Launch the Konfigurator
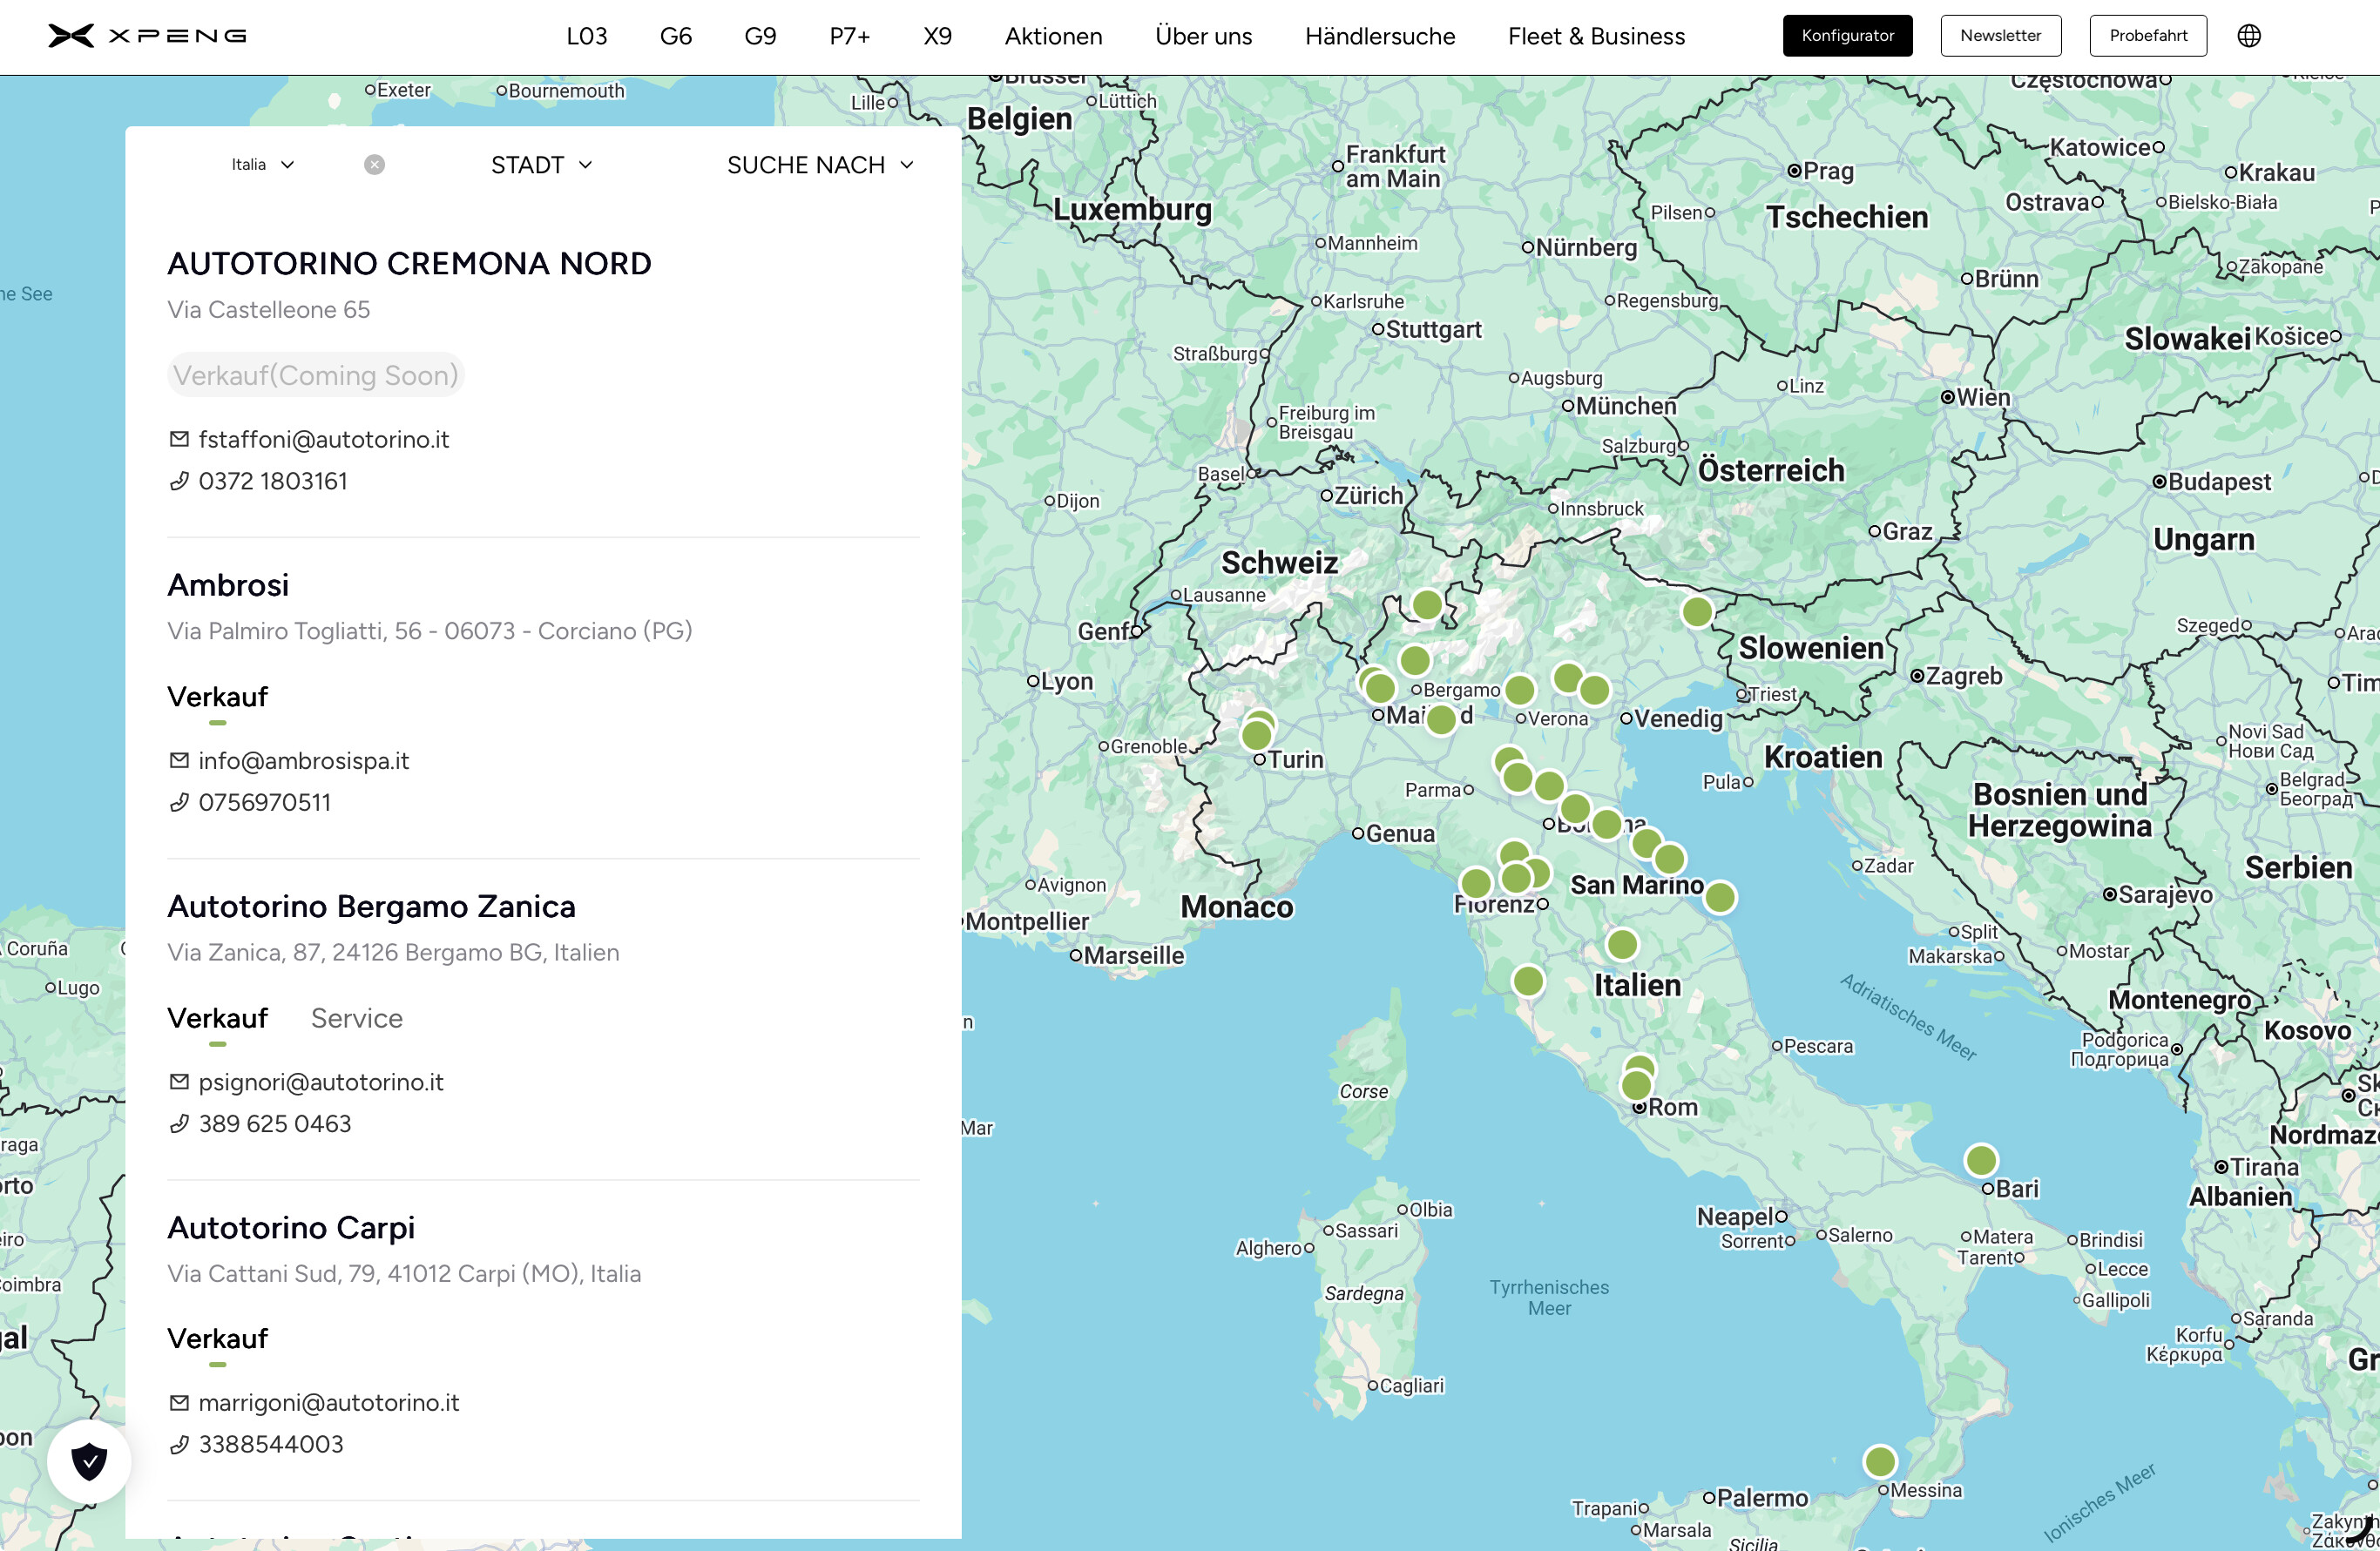 pyautogui.click(x=1848, y=36)
